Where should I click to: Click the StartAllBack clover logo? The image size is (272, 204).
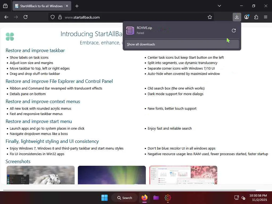click(x=10, y=37)
